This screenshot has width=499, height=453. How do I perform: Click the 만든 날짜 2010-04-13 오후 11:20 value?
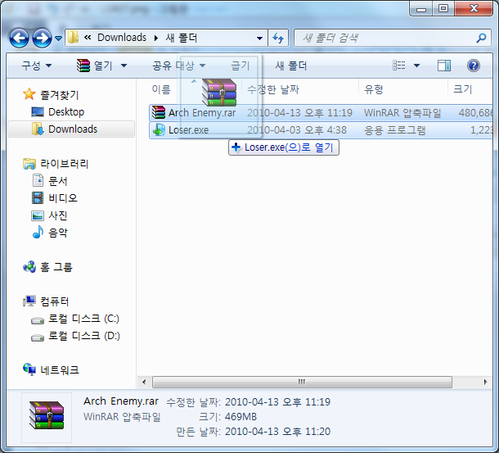[x=278, y=432]
